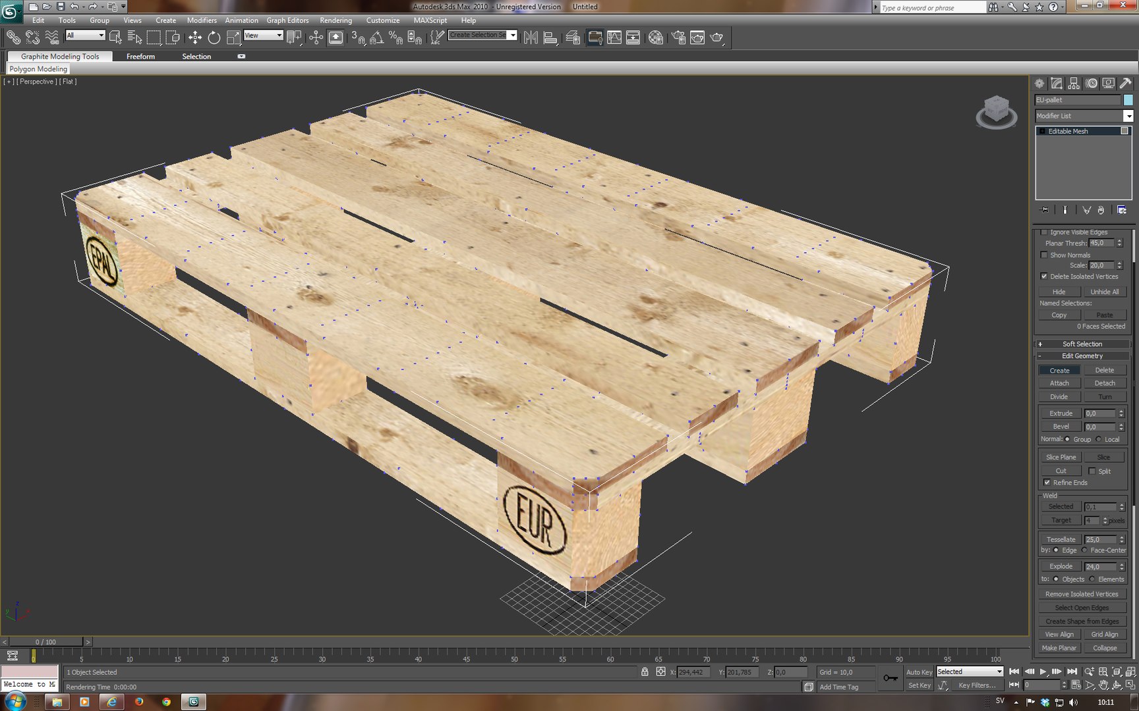
Task: Enable the Show Normals checkbox
Action: click(1044, 255)
